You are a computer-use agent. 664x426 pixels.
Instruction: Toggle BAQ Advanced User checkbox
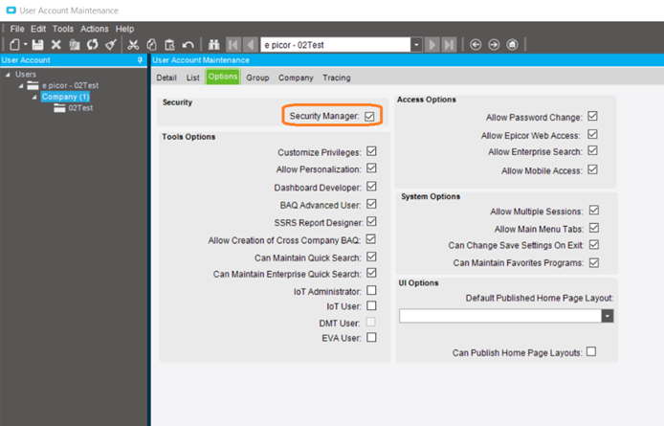pos(371,204)
